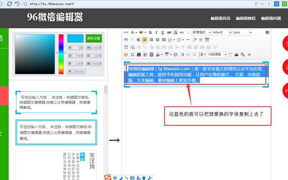
Task: Expand the ordered list style dropdown
Action: pos(174,40)
